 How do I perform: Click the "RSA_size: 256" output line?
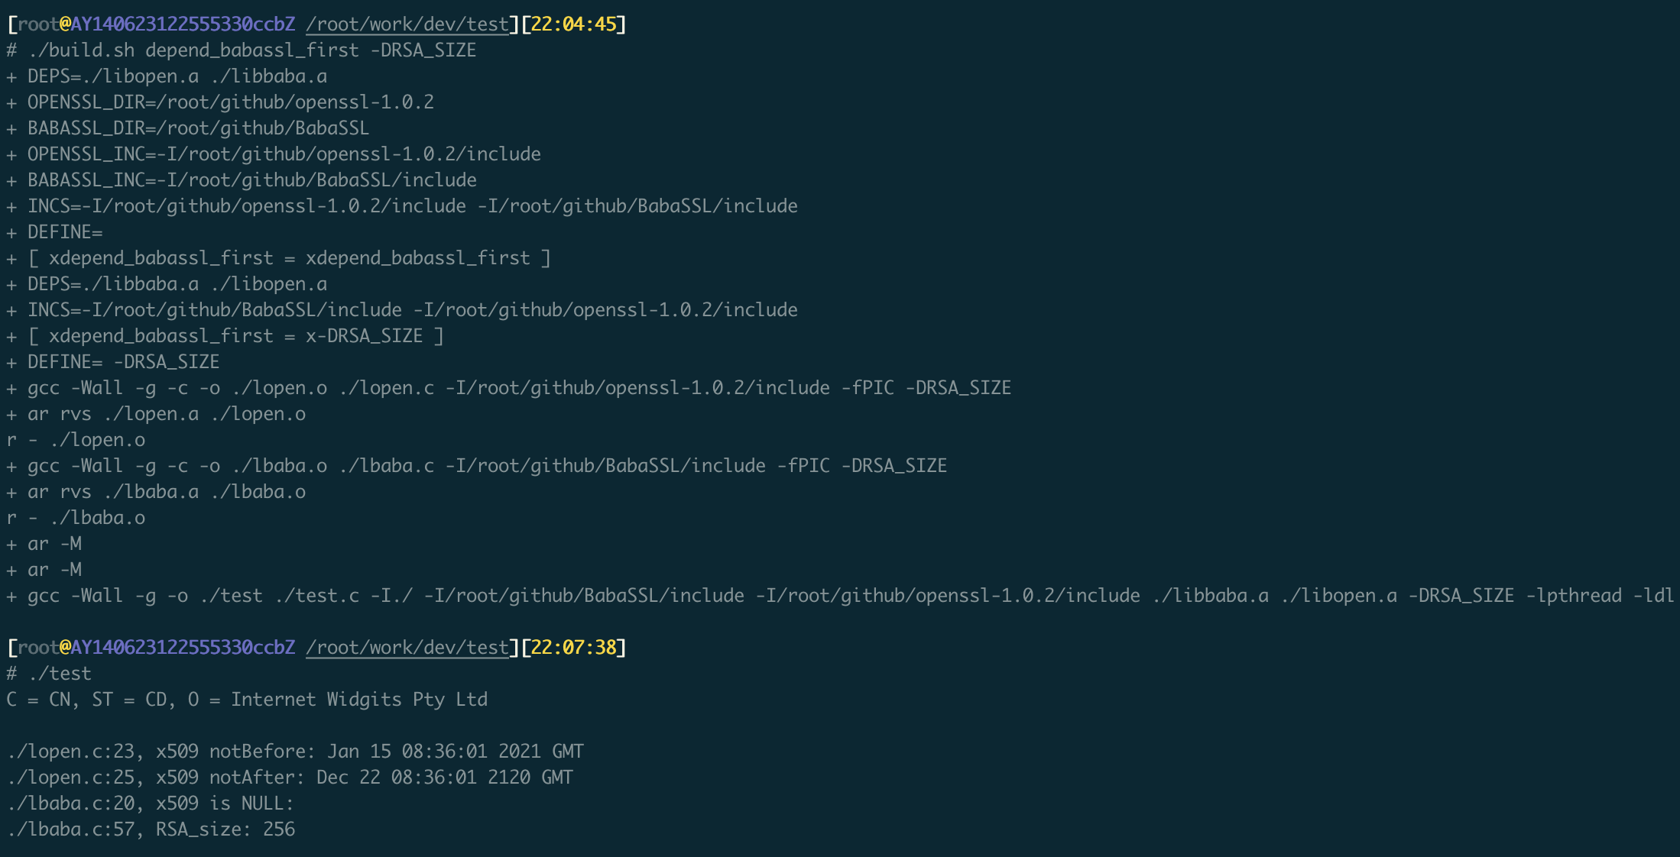(x=150, y=830)
